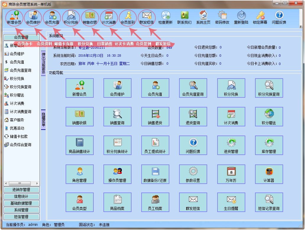Open 会员维护 from the top toolbar

click(x=33, y=17)
